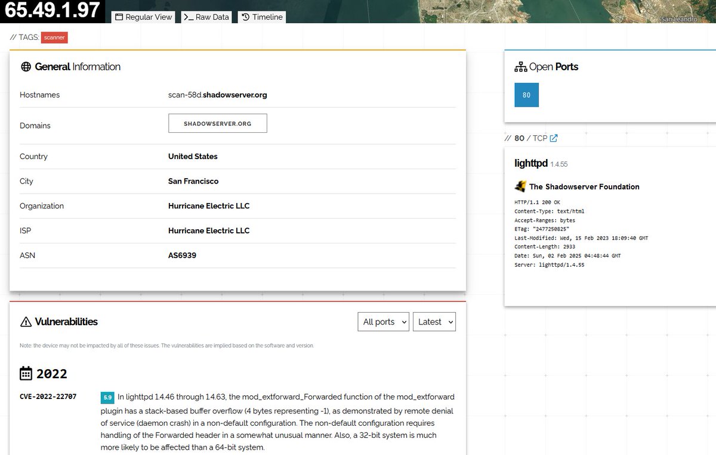Click the open port 80 box
This screenshot has height=455, width=716.
click(526, 95)
